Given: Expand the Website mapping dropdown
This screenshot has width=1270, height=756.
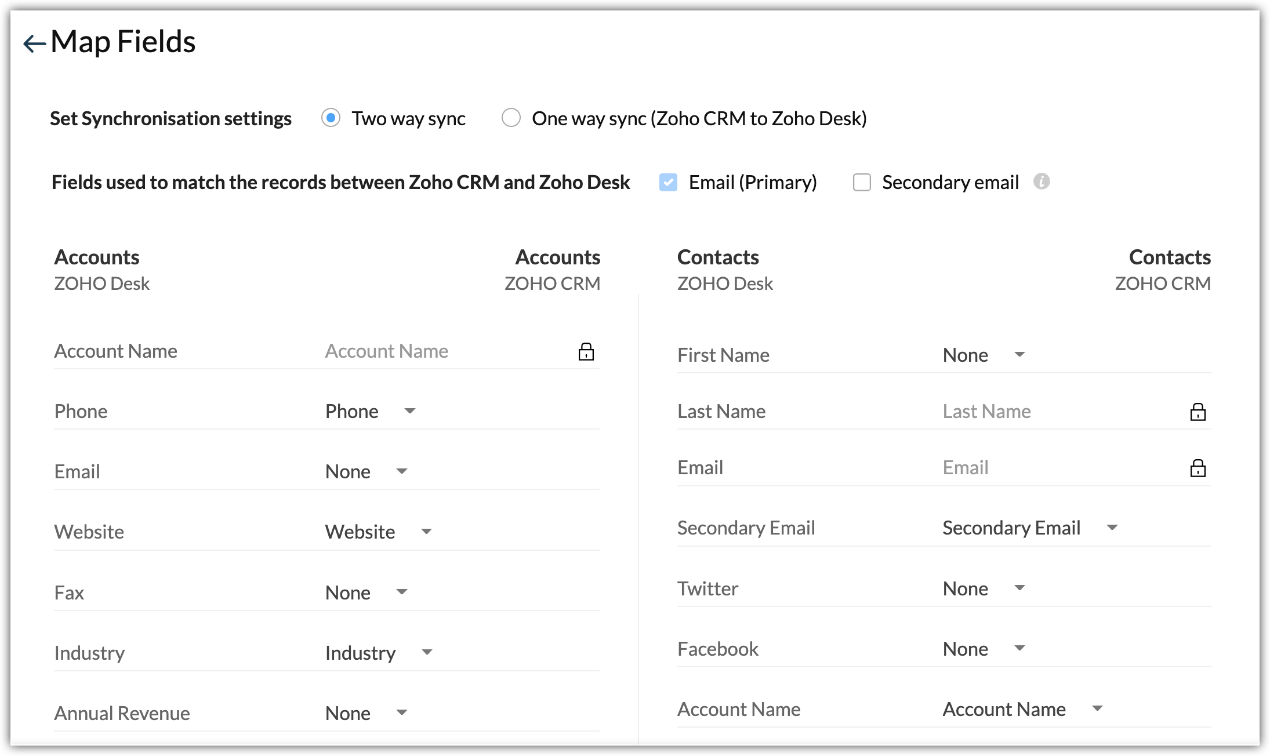Looking at the screenshot, I should click(x=426, y=532).
